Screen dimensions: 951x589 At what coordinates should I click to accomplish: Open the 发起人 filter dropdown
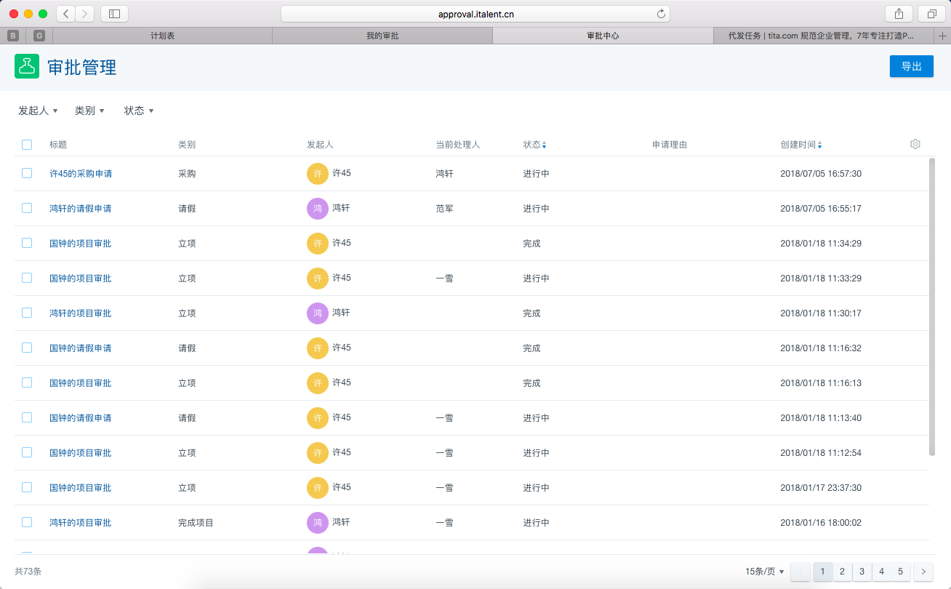(x=38, y=111)
